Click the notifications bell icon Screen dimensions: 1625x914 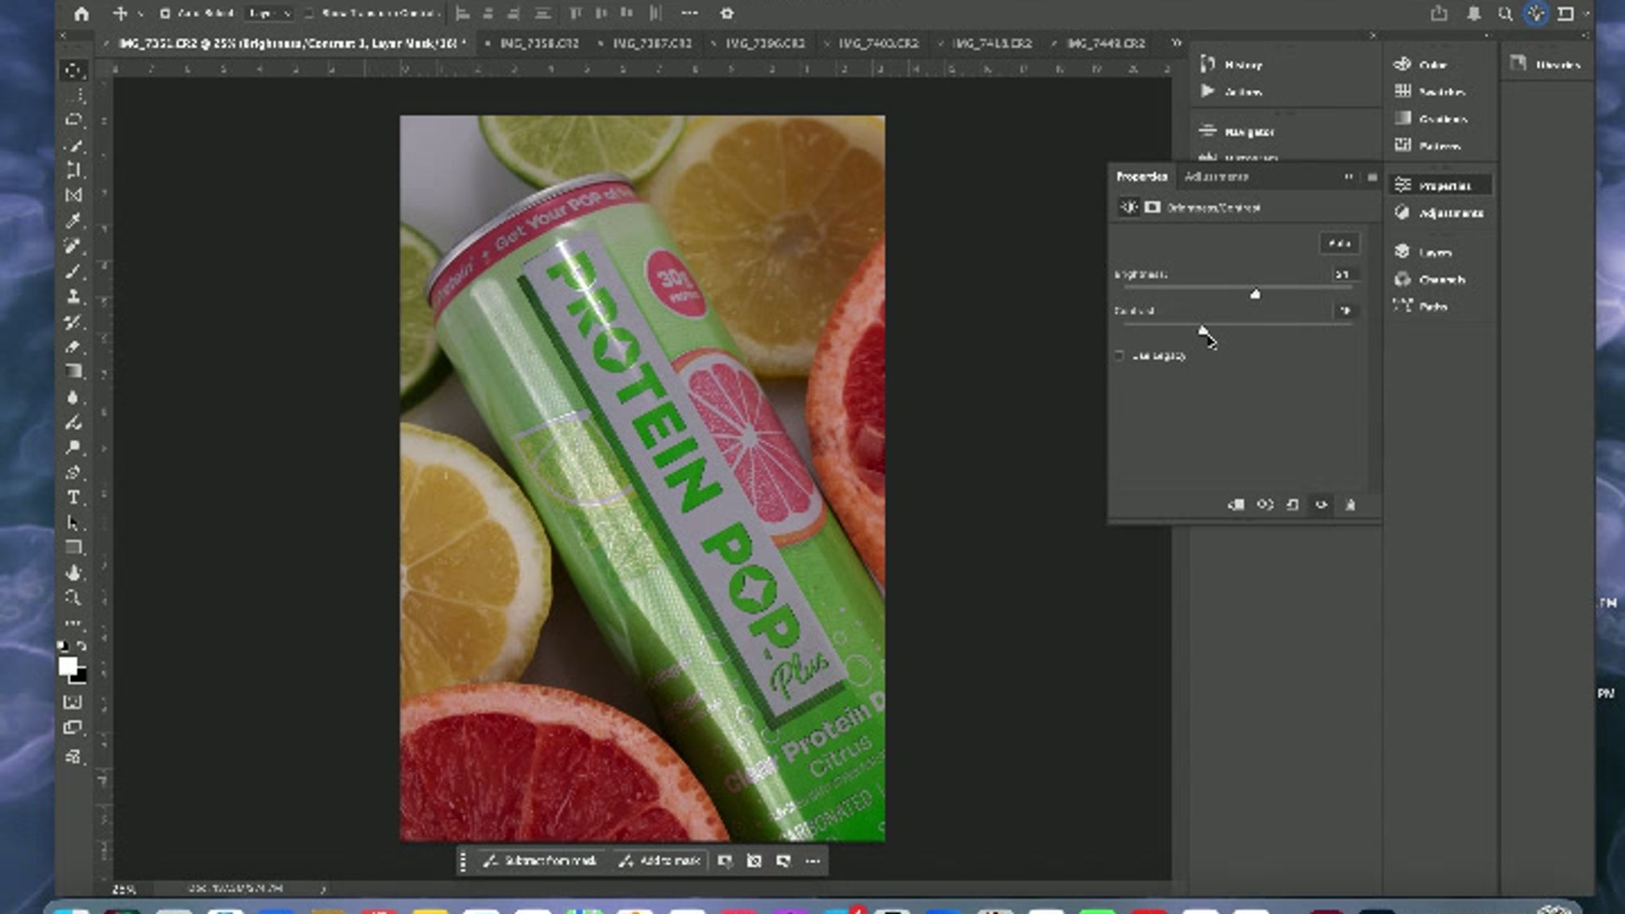coord(1473,14)
